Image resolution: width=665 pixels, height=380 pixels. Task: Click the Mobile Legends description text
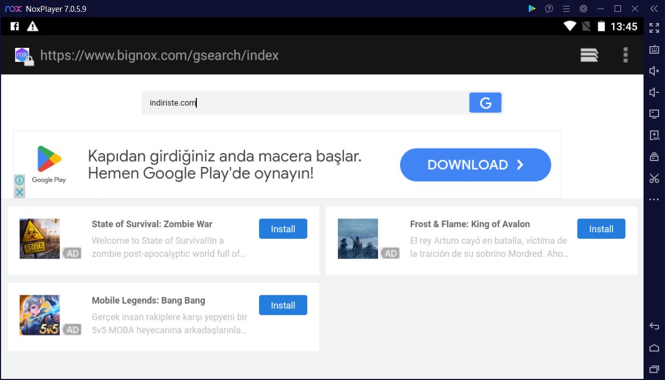pyautogui.click(x=169, y=324)
